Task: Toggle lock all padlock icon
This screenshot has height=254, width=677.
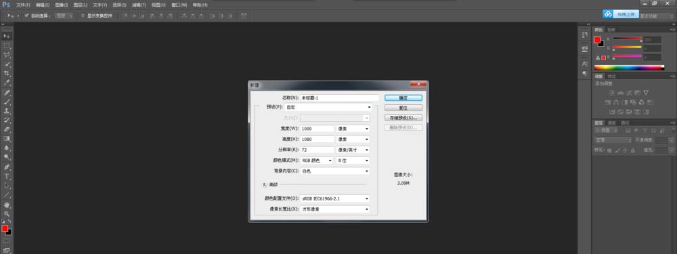Action: tap(632, 150)
